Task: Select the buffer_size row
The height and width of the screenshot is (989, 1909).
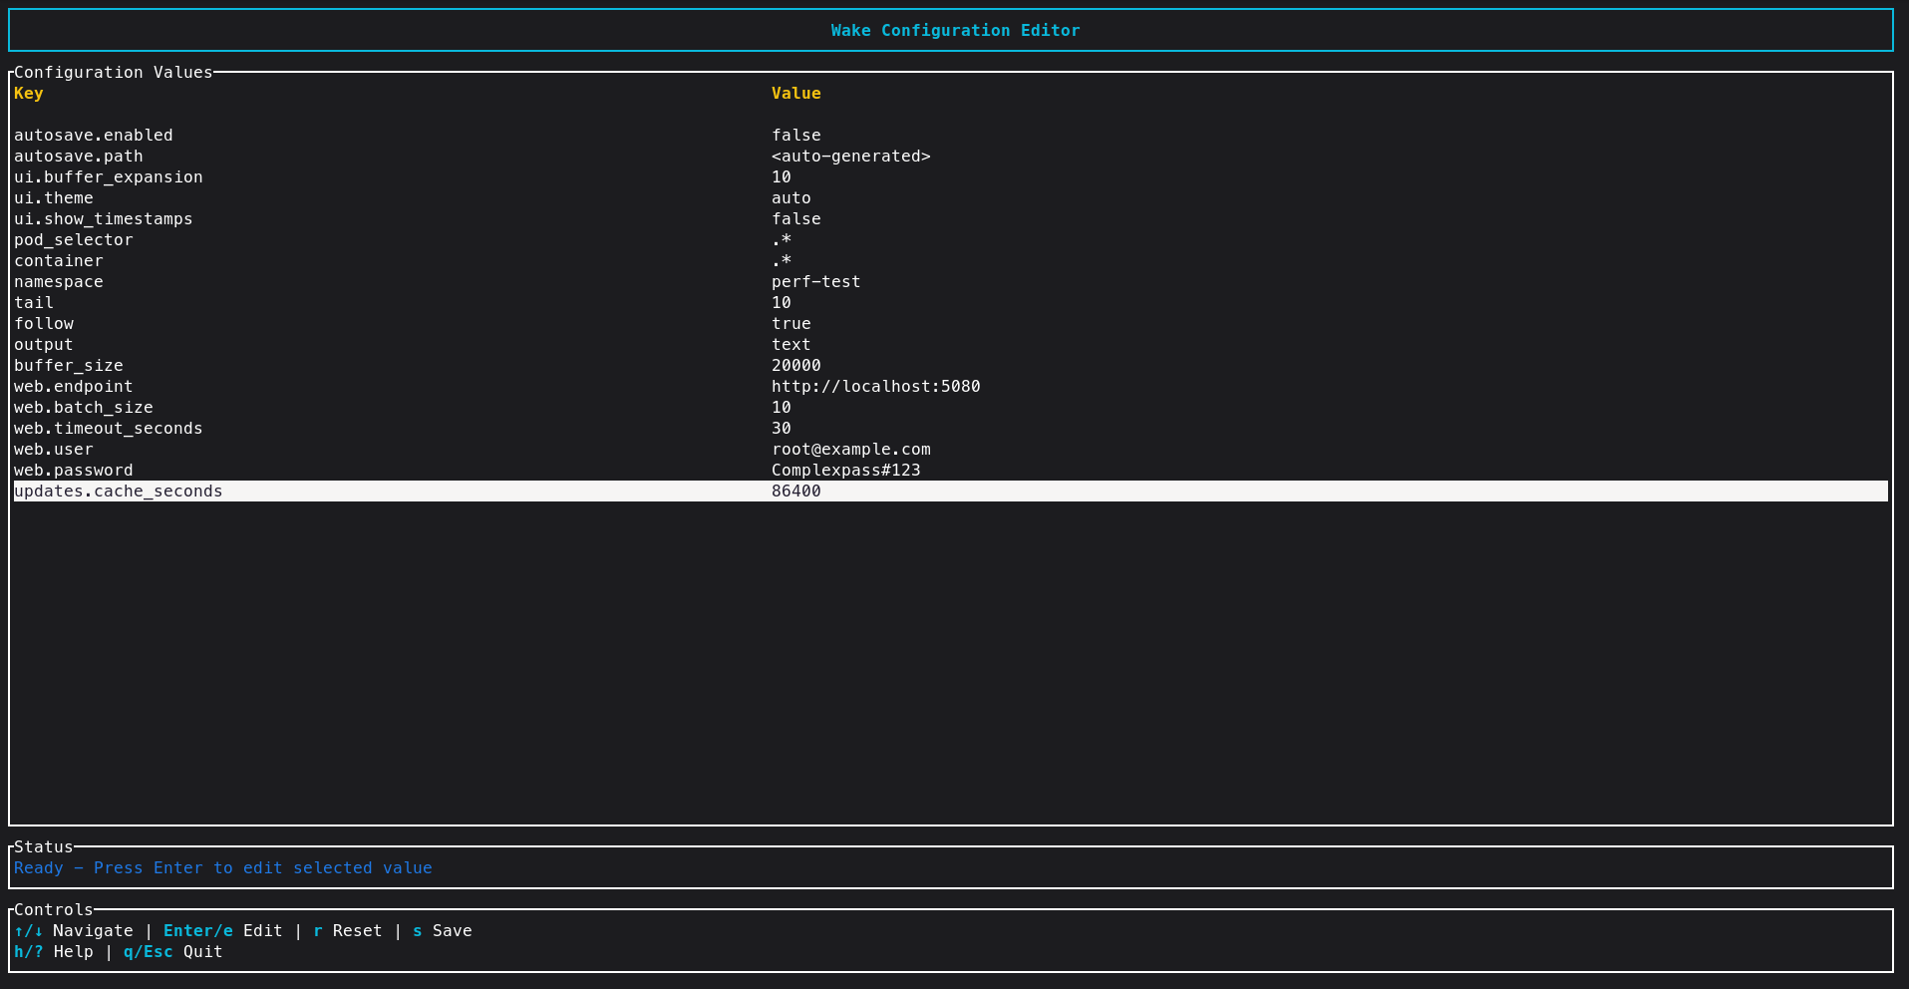Action: (69, 366)
